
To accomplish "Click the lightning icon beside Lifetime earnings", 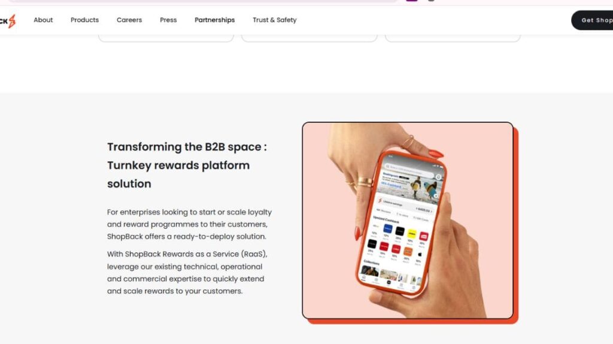I will pos(380,201).
